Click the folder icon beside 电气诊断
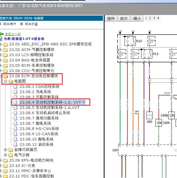Viewport: 177px width, 178px height. (x=11, y=155)
